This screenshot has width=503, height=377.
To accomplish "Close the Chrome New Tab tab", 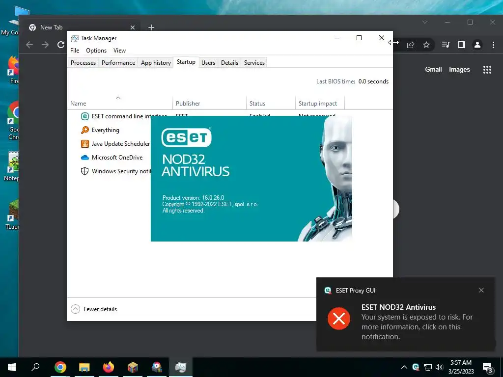I will [133, 27].
